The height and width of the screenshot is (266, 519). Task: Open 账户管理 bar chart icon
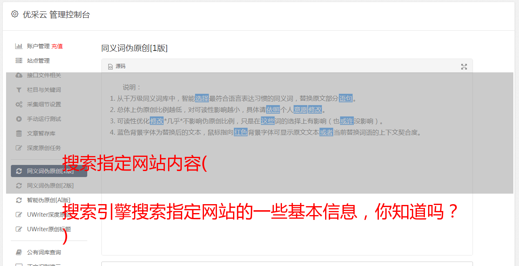click(19, 46)
